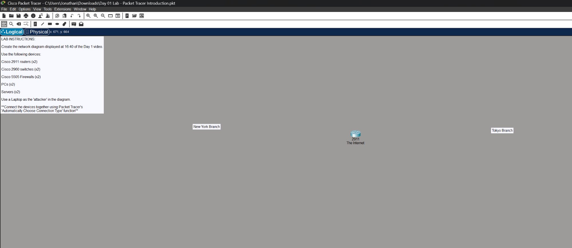Select the New York Branch note

(x=206, y=127)
